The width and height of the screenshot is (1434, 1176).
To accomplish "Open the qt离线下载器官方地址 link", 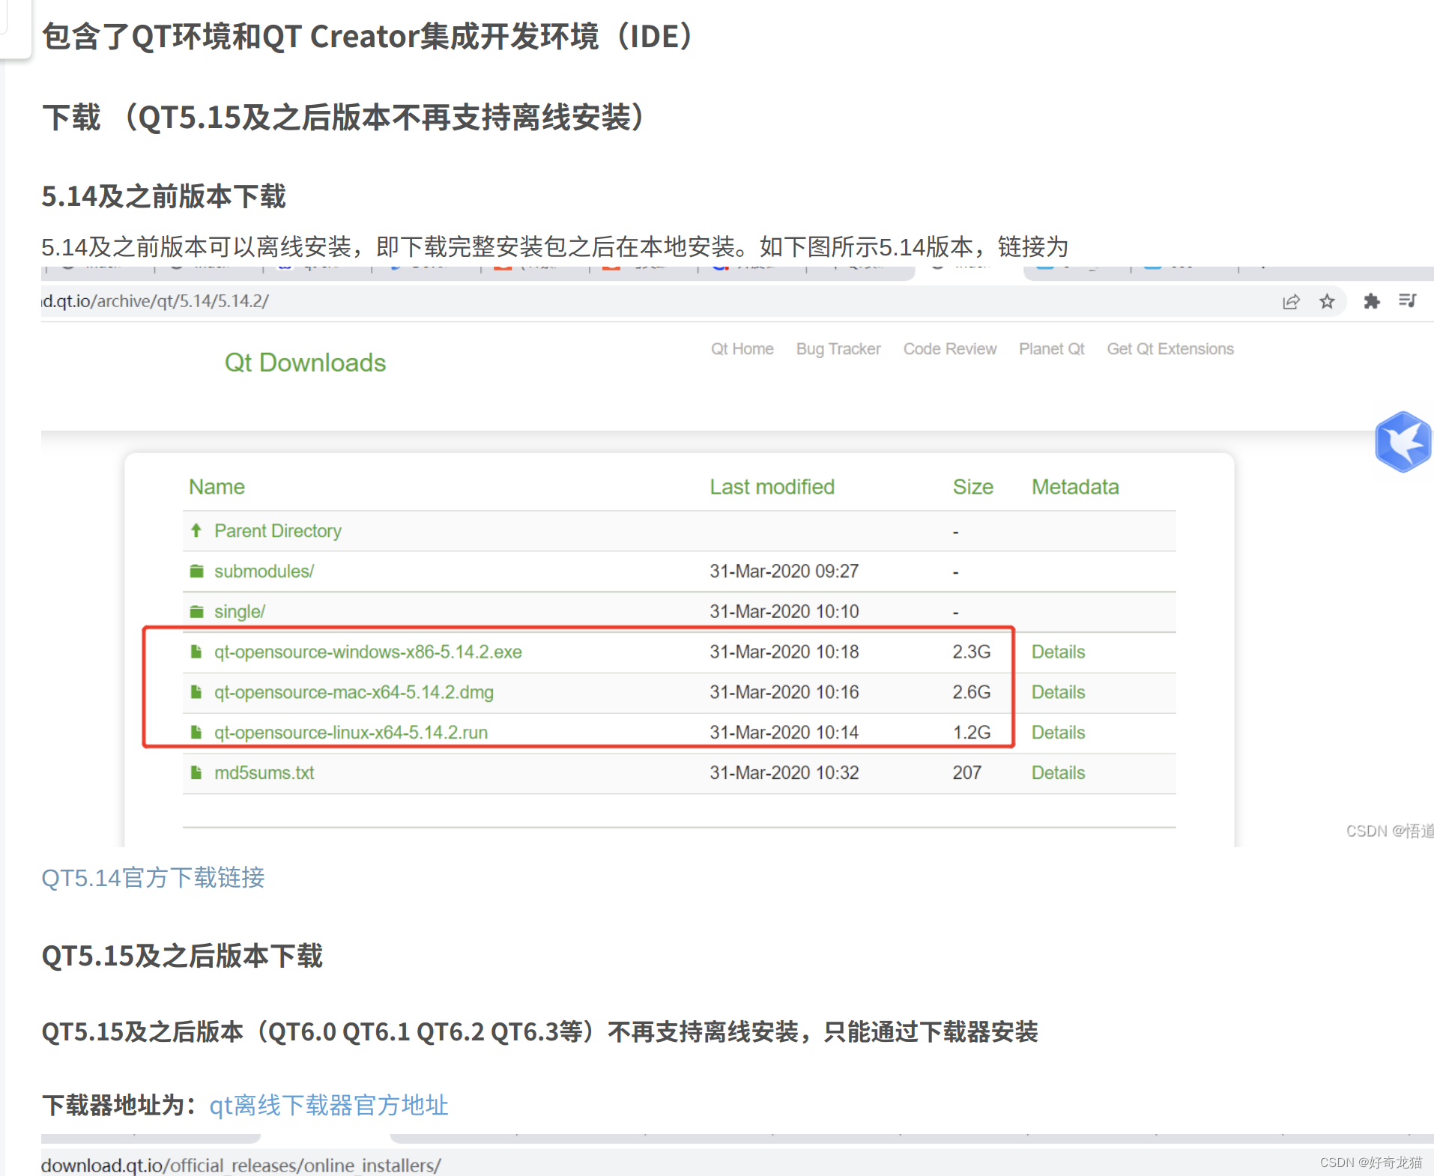I will (328, 1105).
